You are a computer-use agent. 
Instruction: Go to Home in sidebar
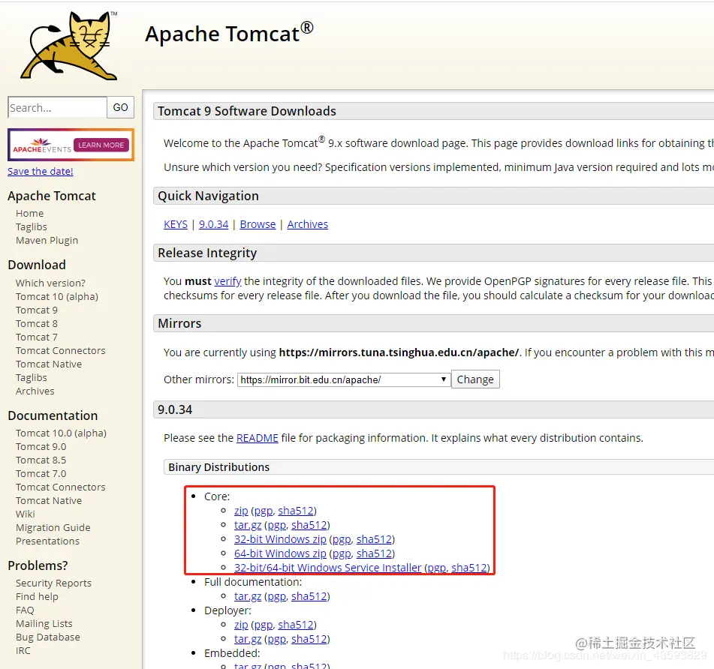(29, 213)
